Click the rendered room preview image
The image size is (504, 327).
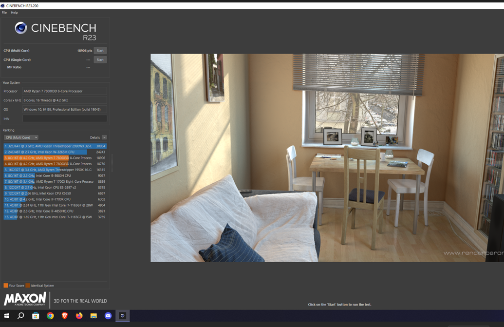(x=327, y=157)
